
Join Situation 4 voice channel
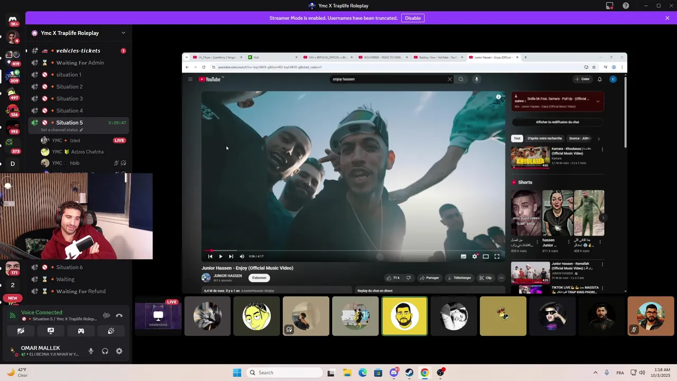pyautogui.click(x=78, y=111)
